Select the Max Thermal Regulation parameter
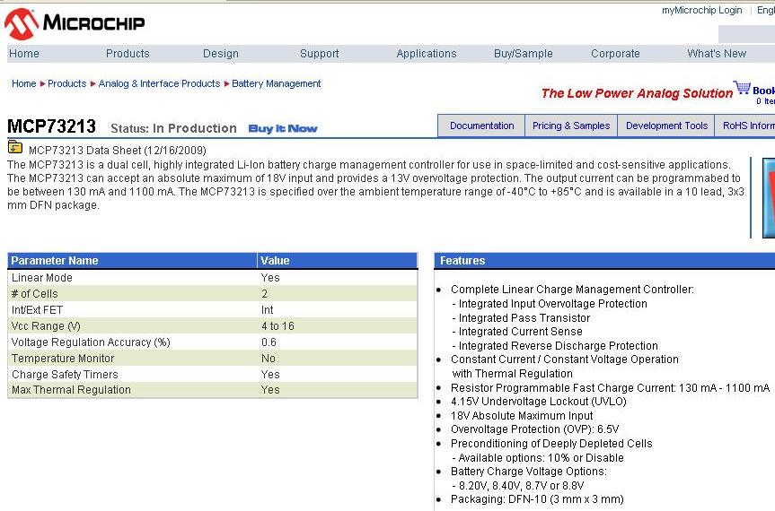 point(213,390)
